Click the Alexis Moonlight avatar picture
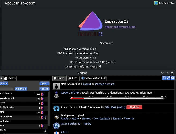Viewport: 176px width, 134px height. coord(56,85)
